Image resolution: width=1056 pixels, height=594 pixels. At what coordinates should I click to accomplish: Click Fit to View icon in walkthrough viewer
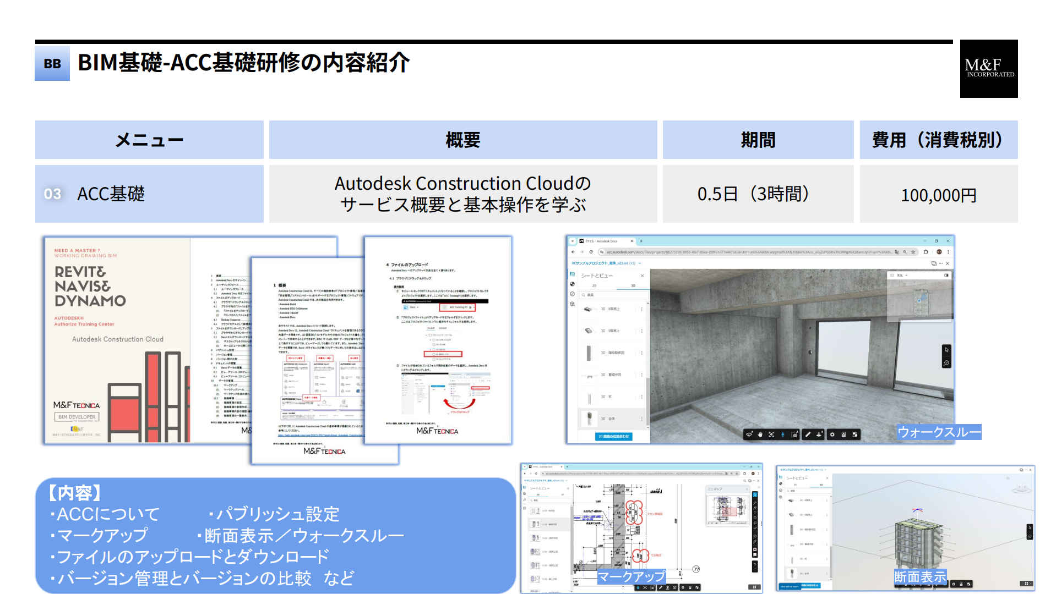coord(771,435)
